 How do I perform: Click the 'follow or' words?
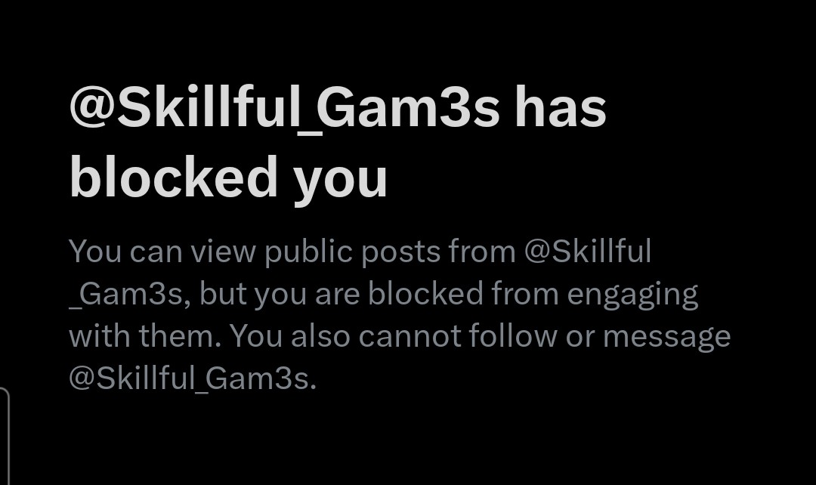tap(532, 335)
